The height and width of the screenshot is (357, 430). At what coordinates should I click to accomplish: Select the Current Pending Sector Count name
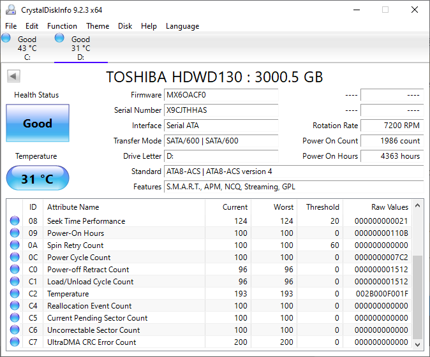pyautogui.click(x=98, y=318)
